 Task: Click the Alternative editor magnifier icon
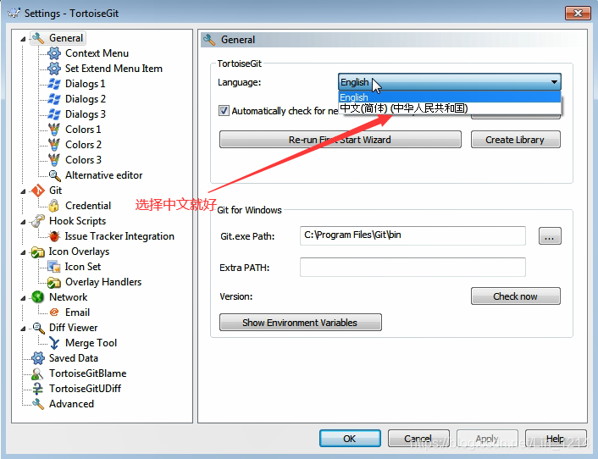coord(54,175)
